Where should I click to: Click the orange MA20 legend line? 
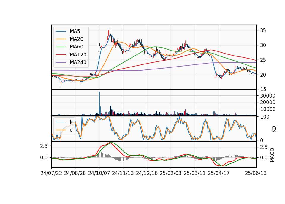(61, 39)
